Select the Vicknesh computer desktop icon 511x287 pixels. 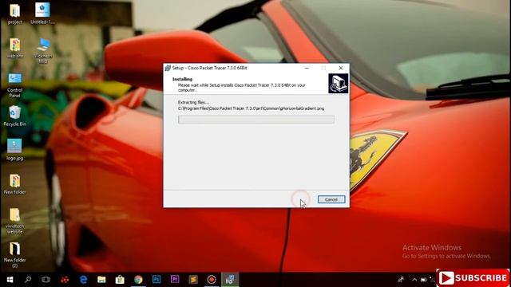(x=43, y=50)
